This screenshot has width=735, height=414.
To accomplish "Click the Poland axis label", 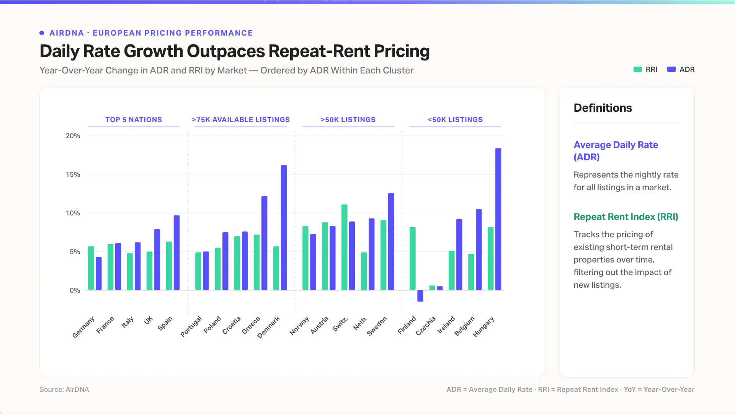I will point(212,325).
